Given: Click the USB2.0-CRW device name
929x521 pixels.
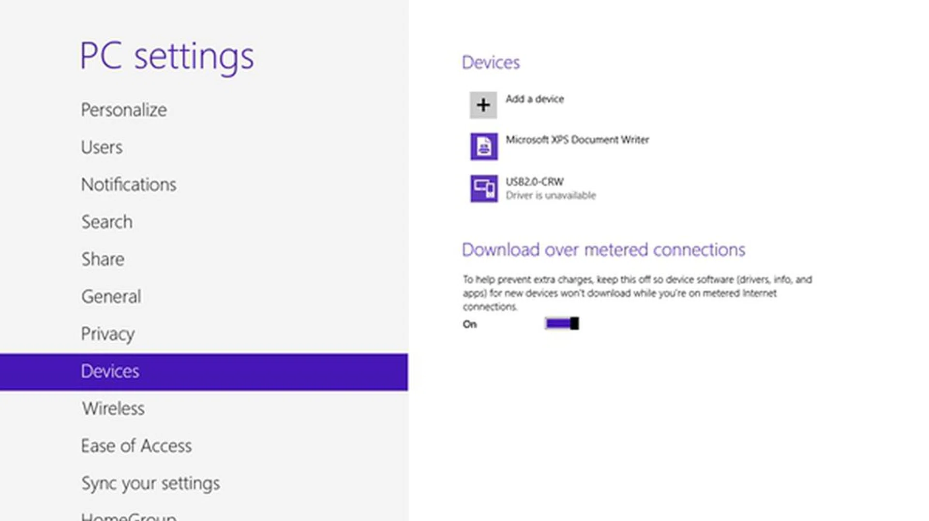Looking at the screenshot, I should pyautogui.click(x=535, y=182).
